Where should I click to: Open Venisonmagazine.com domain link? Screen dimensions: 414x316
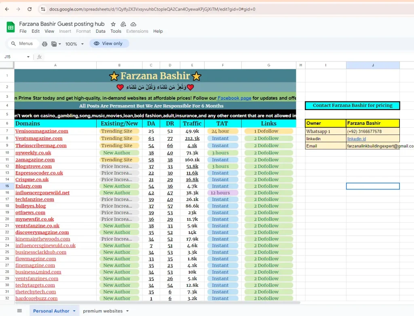point(42,131)
